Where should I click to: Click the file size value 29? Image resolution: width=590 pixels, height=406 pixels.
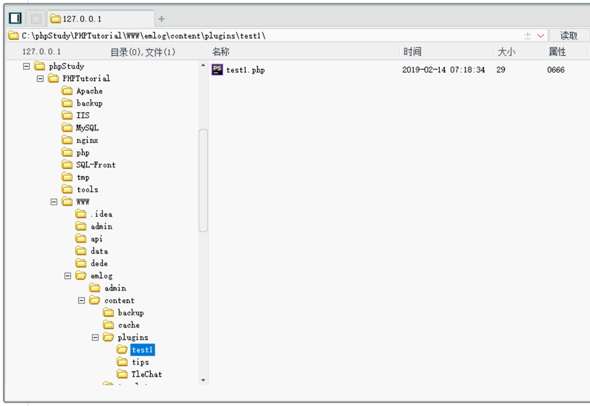pos(500,70)
